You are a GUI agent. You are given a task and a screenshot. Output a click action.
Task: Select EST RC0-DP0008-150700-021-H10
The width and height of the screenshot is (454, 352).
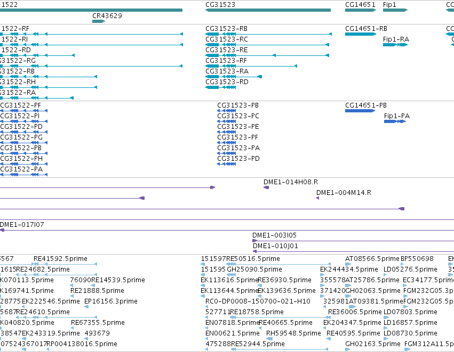(258, 302)
